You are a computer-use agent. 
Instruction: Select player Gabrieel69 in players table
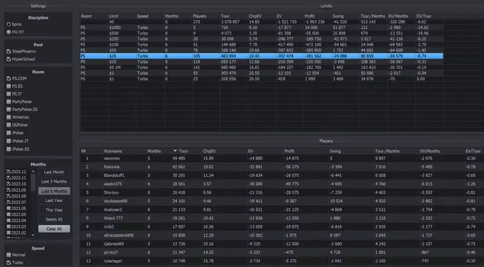pos(282,244)
